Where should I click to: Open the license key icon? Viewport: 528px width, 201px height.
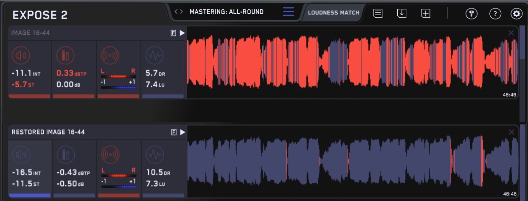[x=471, y=14]
